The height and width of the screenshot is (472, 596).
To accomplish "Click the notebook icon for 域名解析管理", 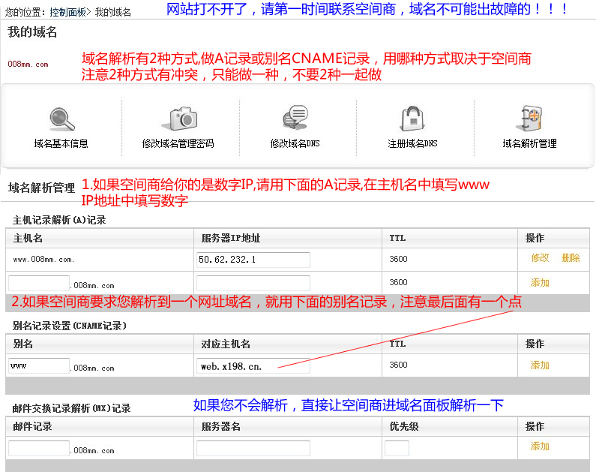I will pyautogui.click(x=530, y=119).
